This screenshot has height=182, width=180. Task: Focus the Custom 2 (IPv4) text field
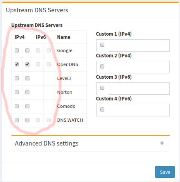(139, 67)
